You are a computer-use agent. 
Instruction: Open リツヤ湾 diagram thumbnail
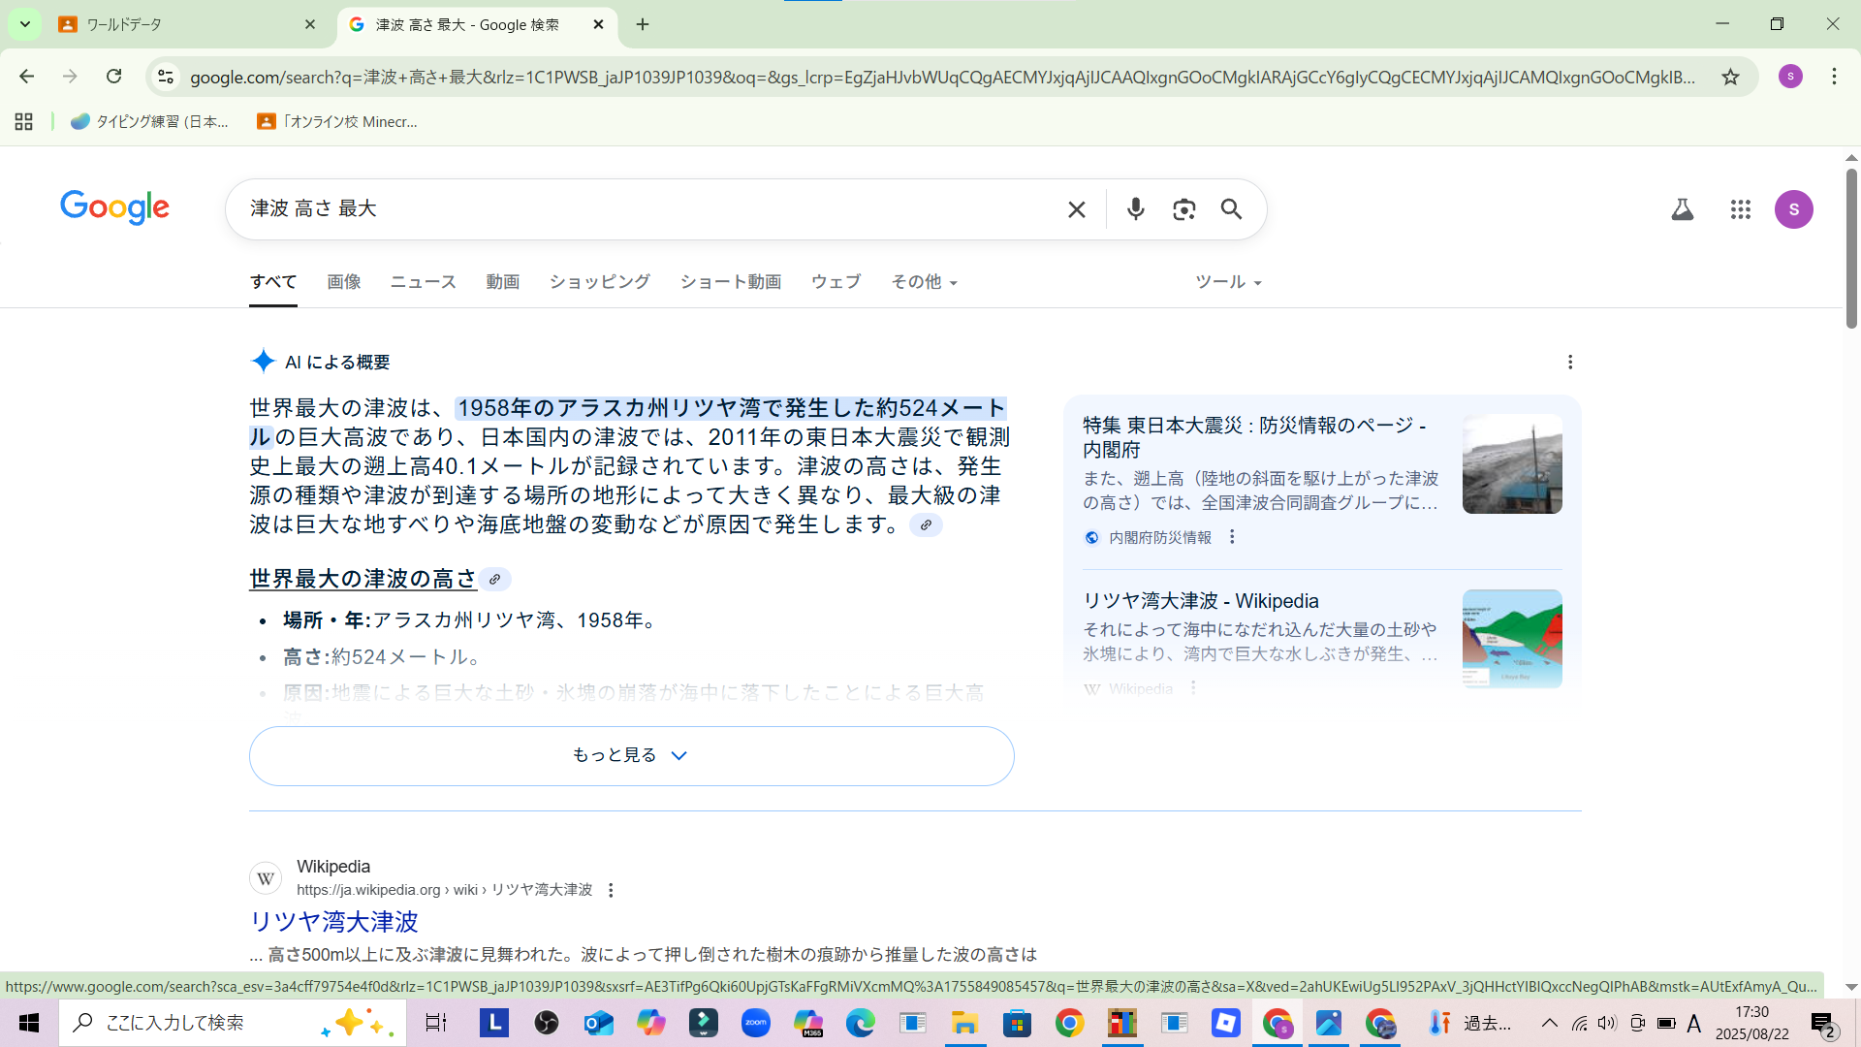tap(1512, 639)
